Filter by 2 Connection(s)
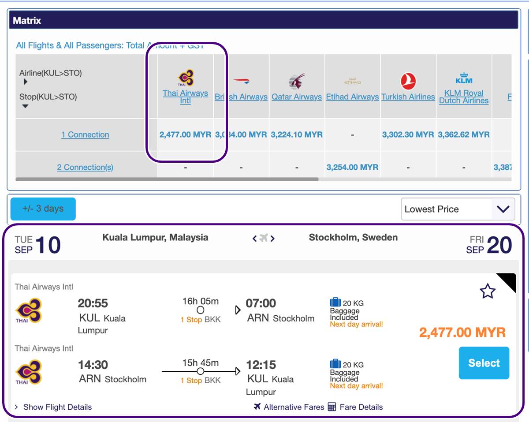 85,168
